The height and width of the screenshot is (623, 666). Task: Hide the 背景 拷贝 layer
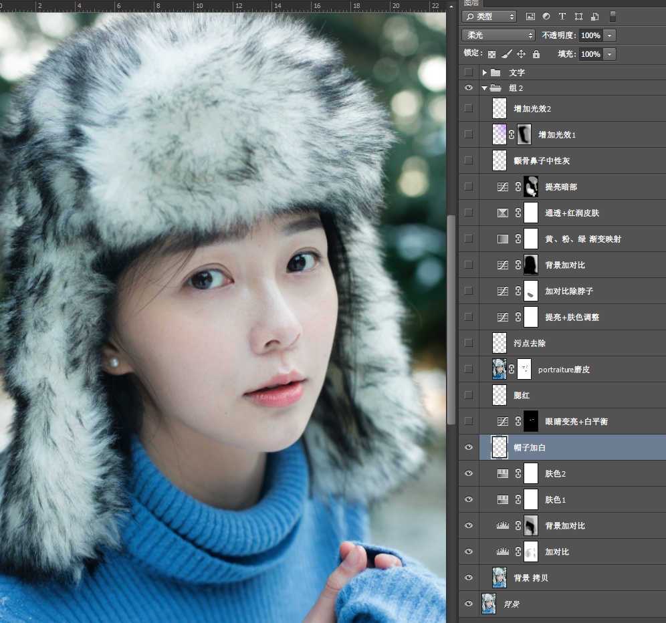(469, 578)
